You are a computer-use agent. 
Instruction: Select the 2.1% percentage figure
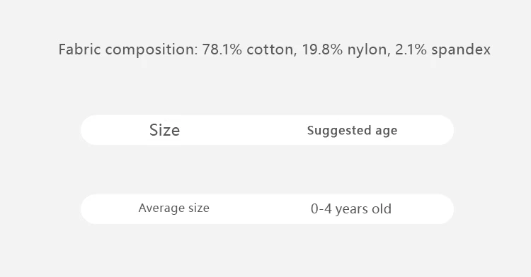pos(411,49)
